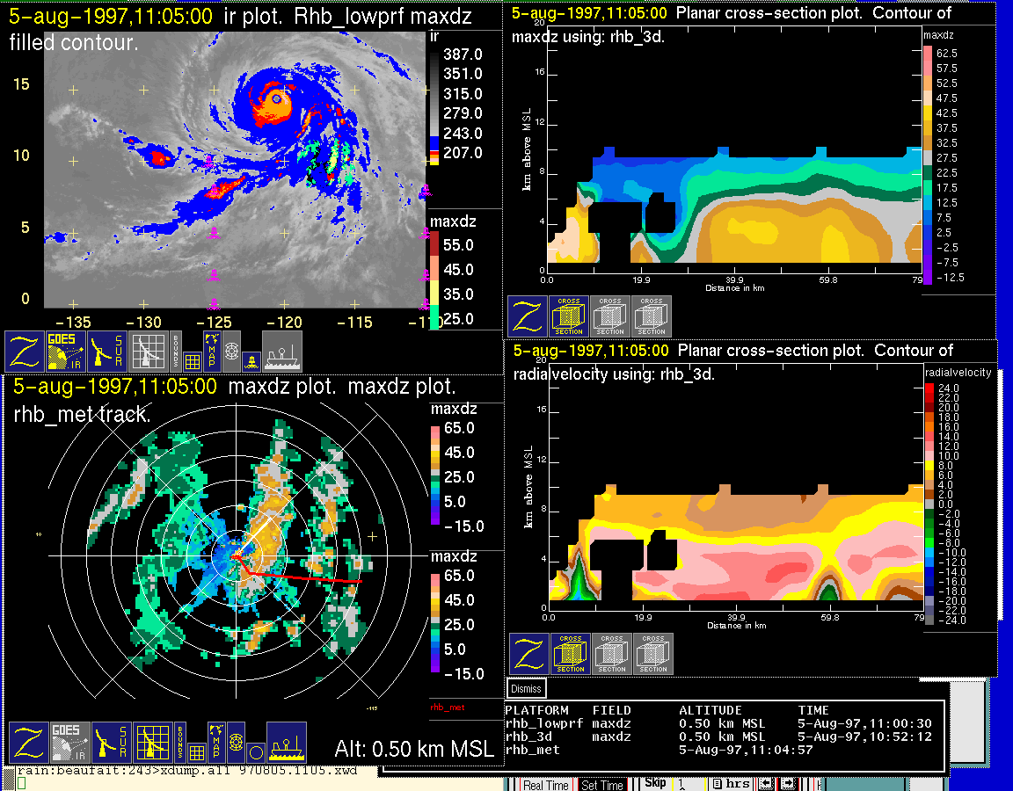Click the GOES IR satellite icon in the top-left ir plot toolbar
This screenshot has height=791, width=1013.
(x=66, y=351)
